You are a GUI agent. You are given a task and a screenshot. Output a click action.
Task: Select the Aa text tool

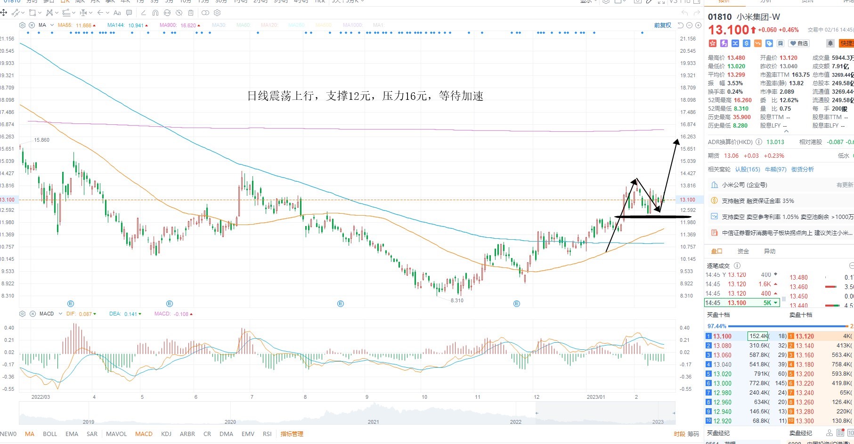click(117, 13)
